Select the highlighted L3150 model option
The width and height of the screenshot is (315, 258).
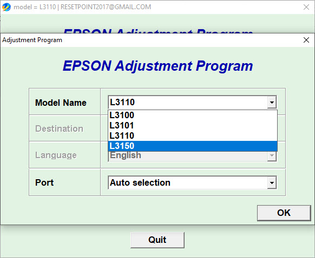tap(193, 146)
